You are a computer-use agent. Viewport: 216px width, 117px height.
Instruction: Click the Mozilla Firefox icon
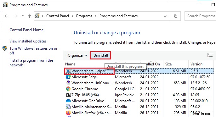point(68,113)
